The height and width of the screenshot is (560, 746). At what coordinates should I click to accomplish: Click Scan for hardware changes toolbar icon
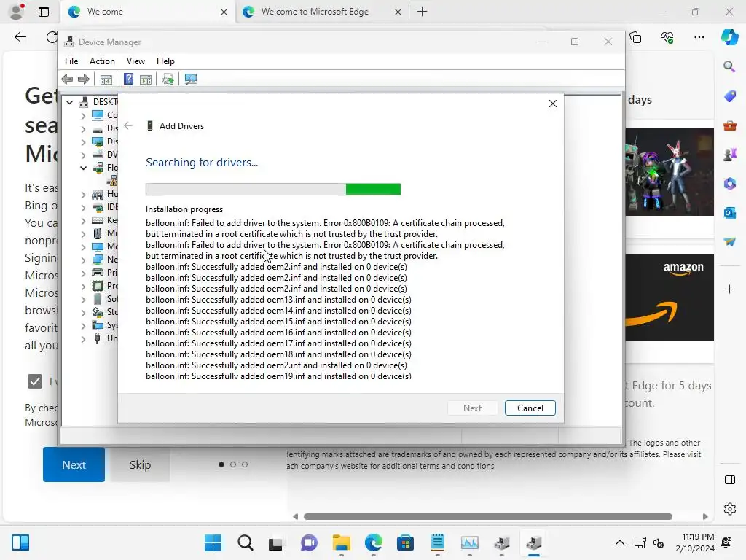(x=191, y=79)
